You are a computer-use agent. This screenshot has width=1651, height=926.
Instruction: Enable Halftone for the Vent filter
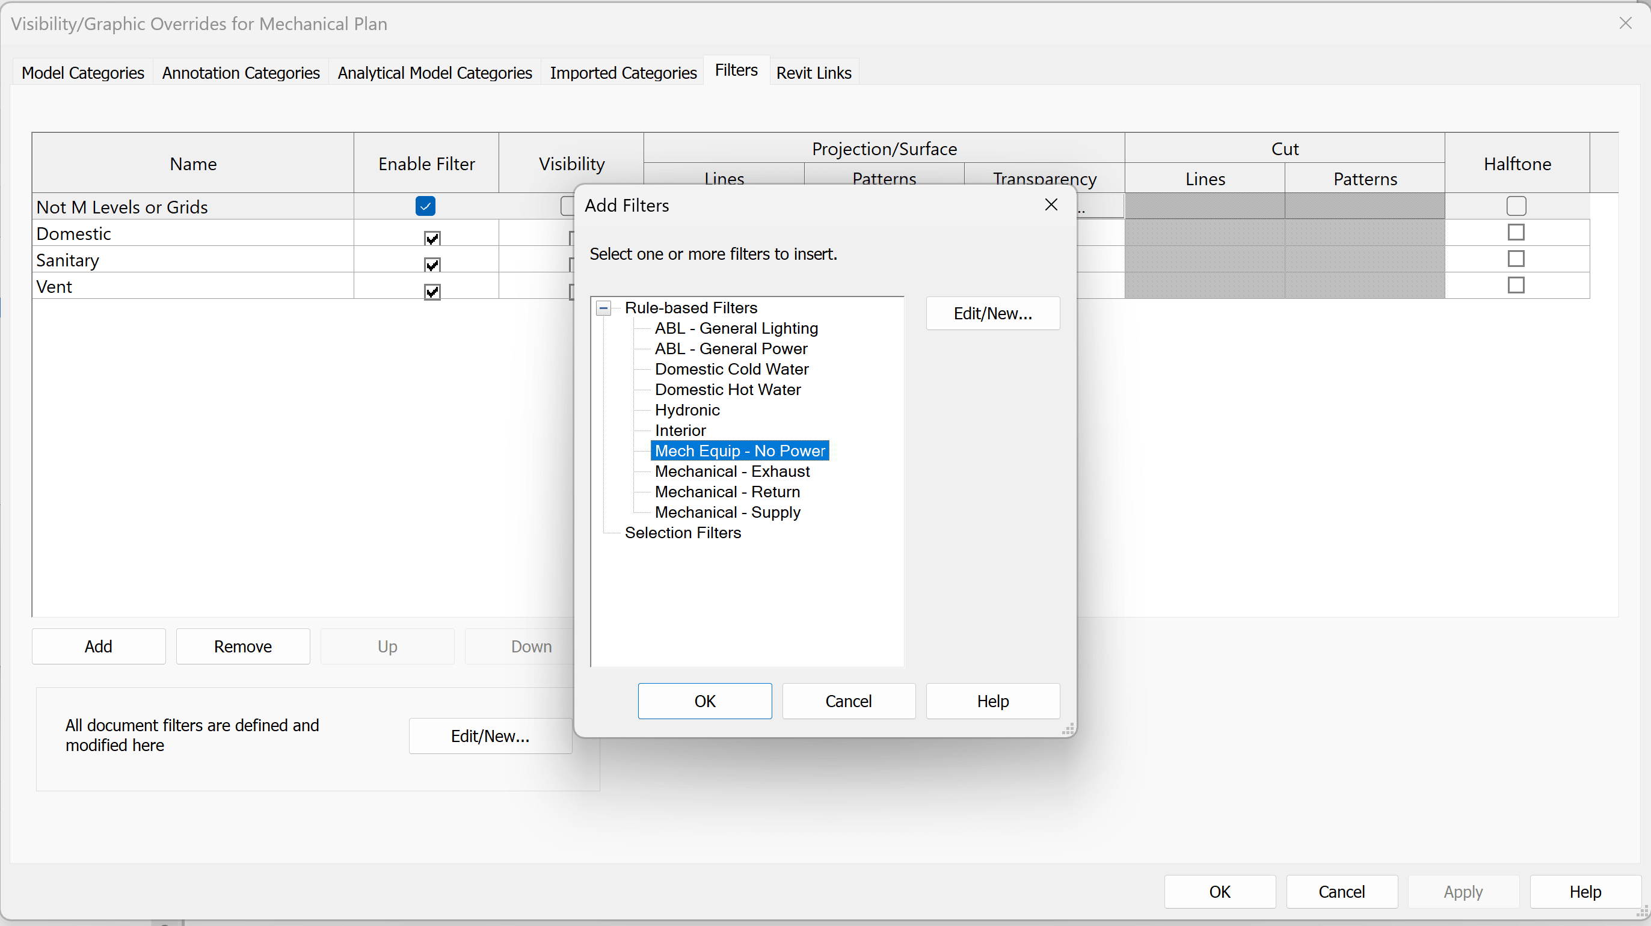click(x=1516, y=285)
